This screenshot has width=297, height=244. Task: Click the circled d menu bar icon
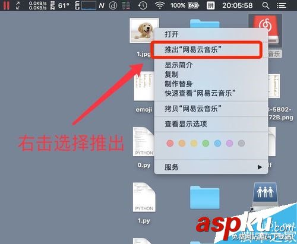[113, 5]
